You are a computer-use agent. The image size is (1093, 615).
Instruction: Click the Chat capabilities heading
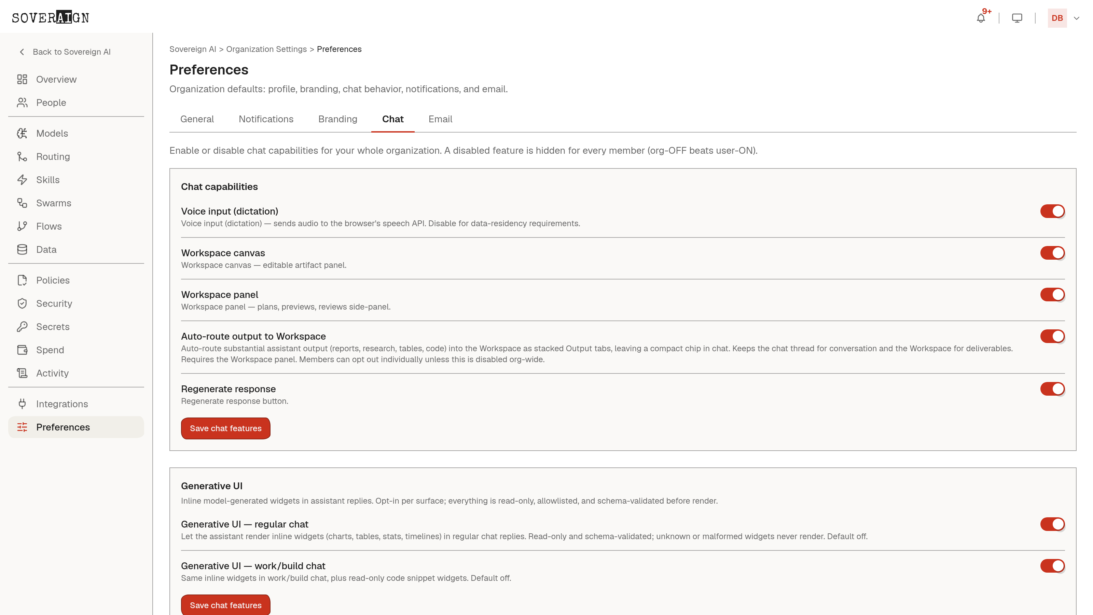(x=219, y=187)
